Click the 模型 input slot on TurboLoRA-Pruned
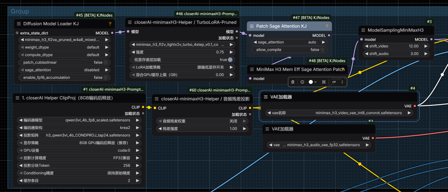448x192 pixels. point(128,32)
